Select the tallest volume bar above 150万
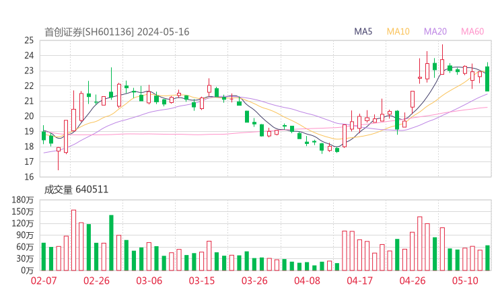The width and height of the screenshot is (498, 296). [73, 240]
